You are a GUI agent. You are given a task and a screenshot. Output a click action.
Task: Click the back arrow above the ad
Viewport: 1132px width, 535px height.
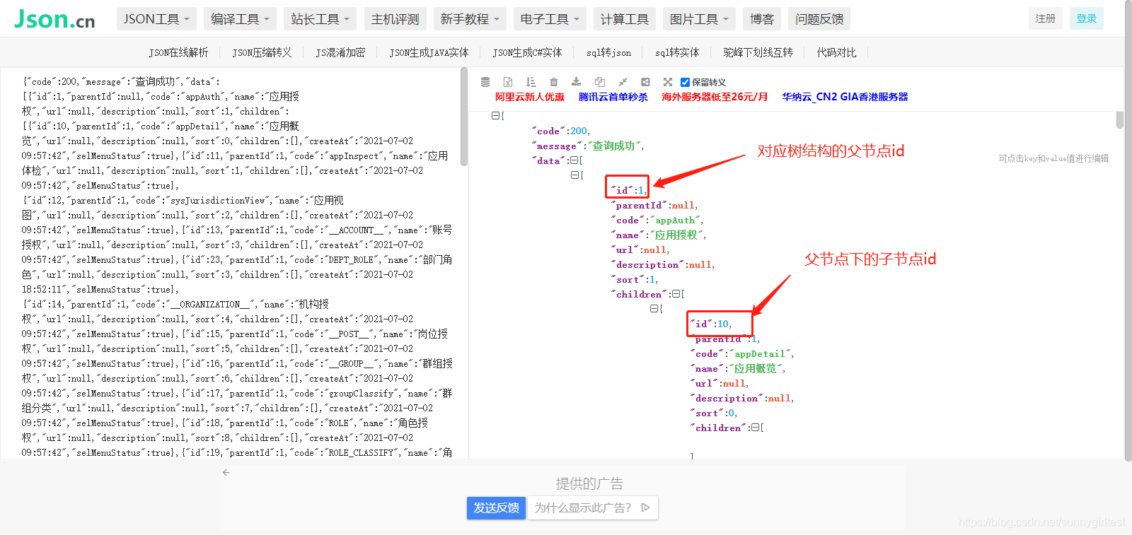click(226, 472)
